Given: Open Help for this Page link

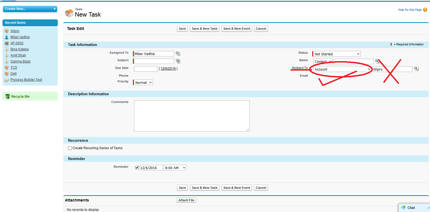Looking at the screenshot, I should click(410, 10).
